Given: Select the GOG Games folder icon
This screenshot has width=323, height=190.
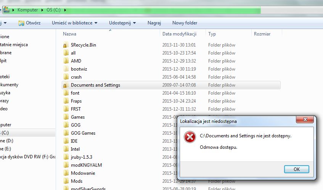Looking at the screenshot, I should (x=66, y=133).
